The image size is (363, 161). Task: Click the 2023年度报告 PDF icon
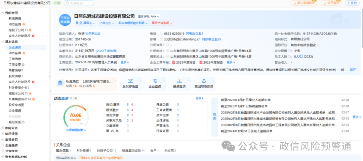tap(174, 62)
